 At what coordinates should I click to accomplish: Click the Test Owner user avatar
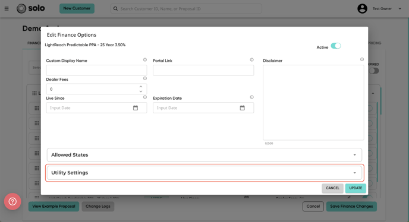click(x=362, y=8)
